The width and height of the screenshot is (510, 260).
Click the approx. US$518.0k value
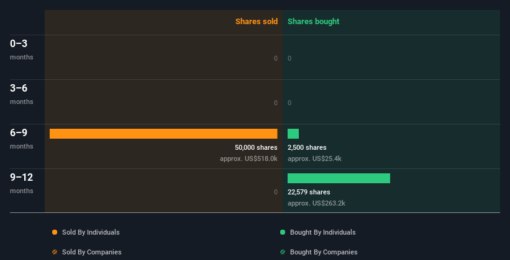click(248, 159)
